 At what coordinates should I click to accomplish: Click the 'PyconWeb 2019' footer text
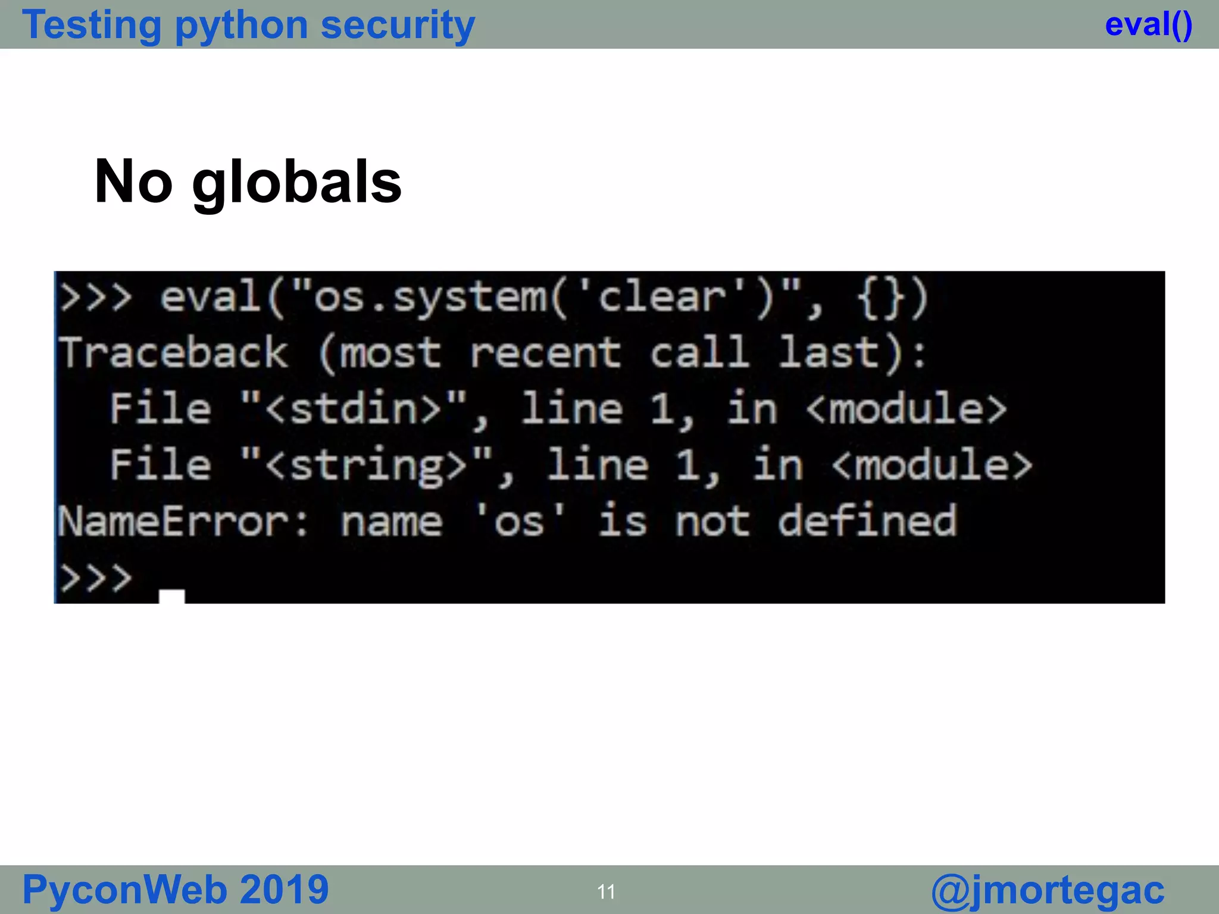pyautogui.click(x=176, y=890)
